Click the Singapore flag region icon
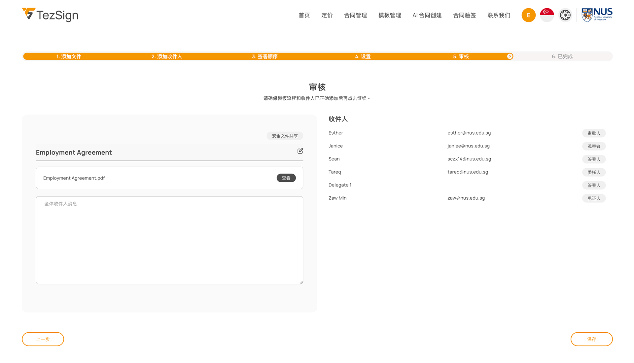The image size is (634, 363). pos(547,15)
